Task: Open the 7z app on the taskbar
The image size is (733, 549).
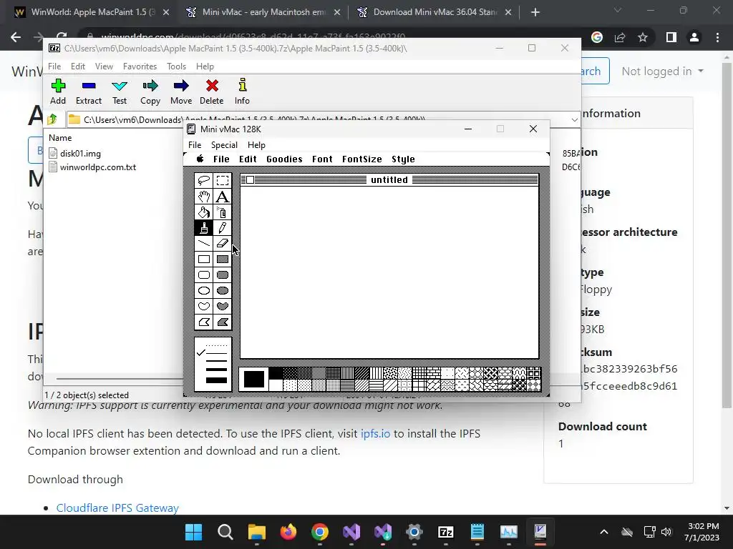Action: 445,532
